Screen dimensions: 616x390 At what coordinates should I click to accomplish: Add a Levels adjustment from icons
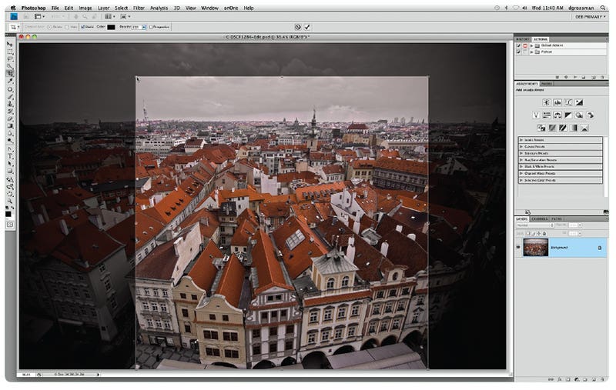click(557, 102)
